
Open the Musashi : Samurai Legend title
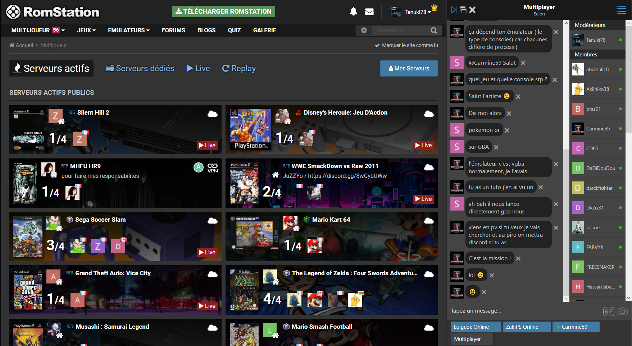tap(112, 327)
